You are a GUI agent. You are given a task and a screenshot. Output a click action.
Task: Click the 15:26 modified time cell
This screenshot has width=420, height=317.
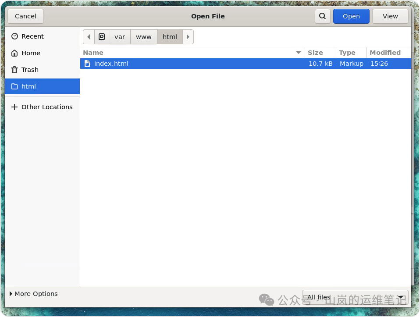[x=379, y=64]
